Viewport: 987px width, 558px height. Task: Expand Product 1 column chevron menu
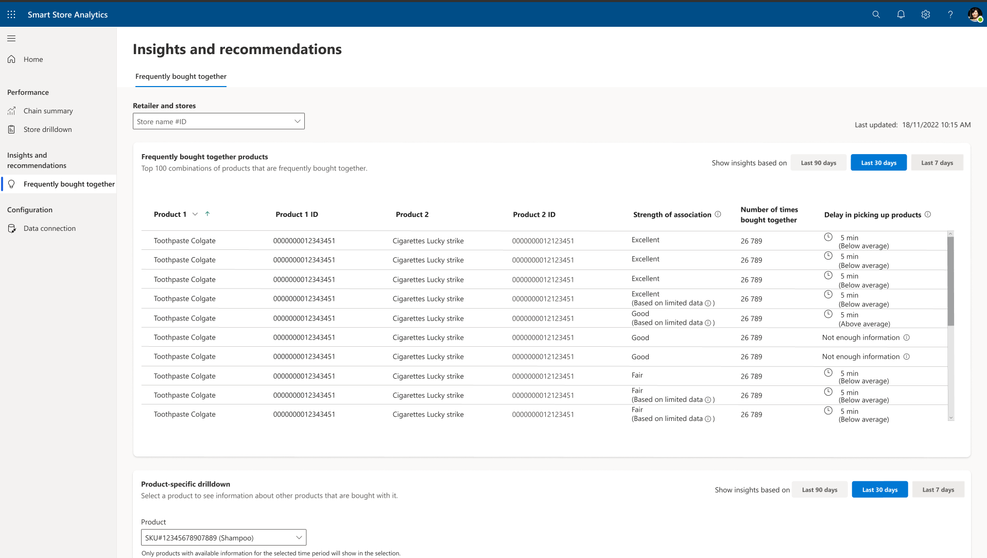195,214
